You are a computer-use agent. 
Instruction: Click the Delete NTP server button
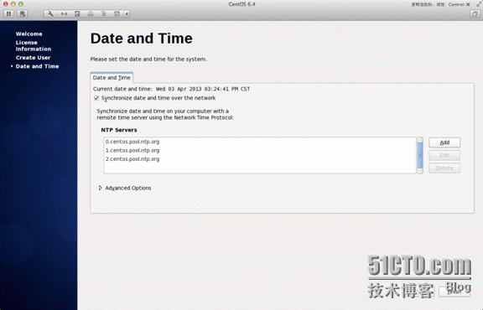tap(444, 168)
